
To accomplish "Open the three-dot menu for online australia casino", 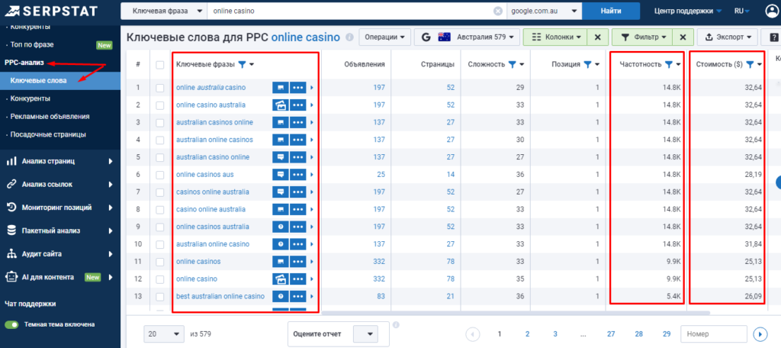I will (298, 88).
